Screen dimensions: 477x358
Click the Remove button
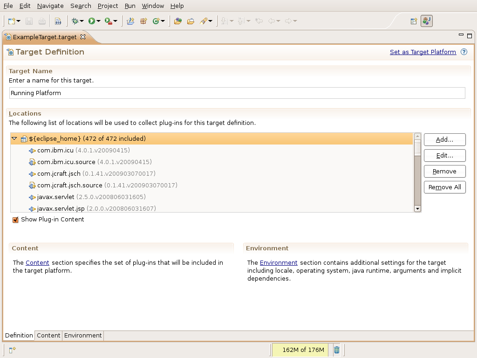point(444,172)
